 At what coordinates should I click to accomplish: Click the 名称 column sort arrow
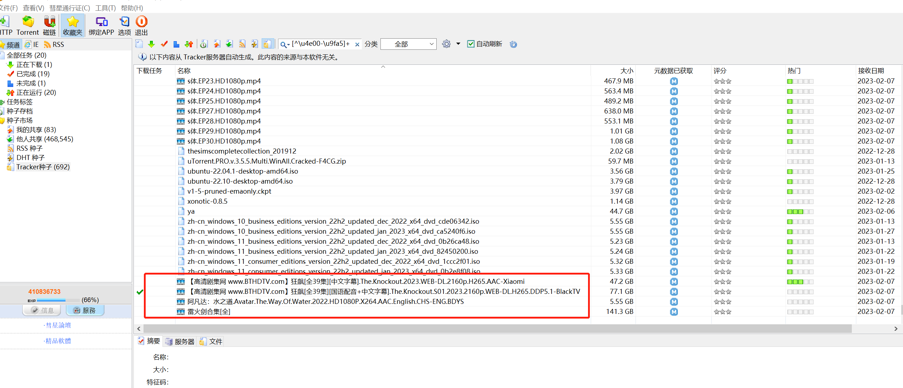383,67
